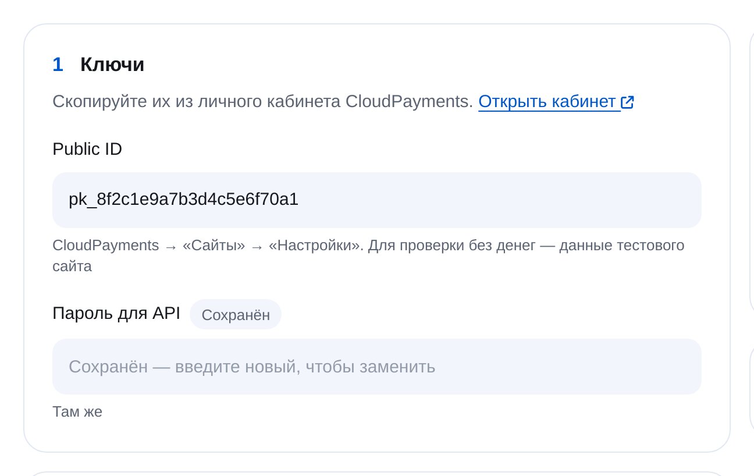This screenshot has width=754, height=476.
Task: Click the «Сохранён» status badge
Action: pyautogui.click(x=236, y=315)
